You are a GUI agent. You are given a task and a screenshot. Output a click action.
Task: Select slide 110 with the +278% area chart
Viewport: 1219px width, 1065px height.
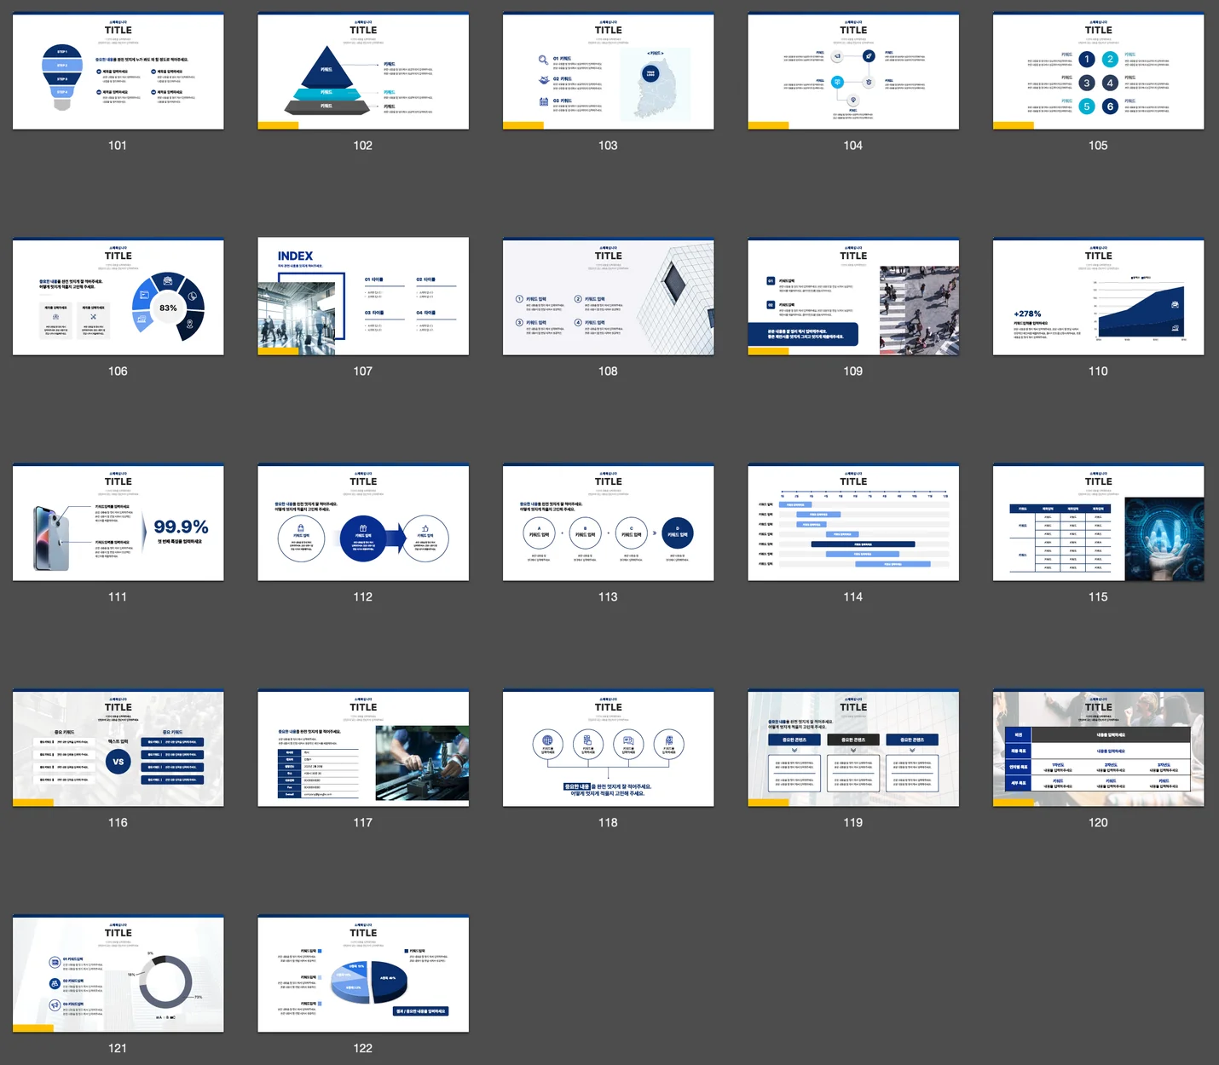[1098, 297]
